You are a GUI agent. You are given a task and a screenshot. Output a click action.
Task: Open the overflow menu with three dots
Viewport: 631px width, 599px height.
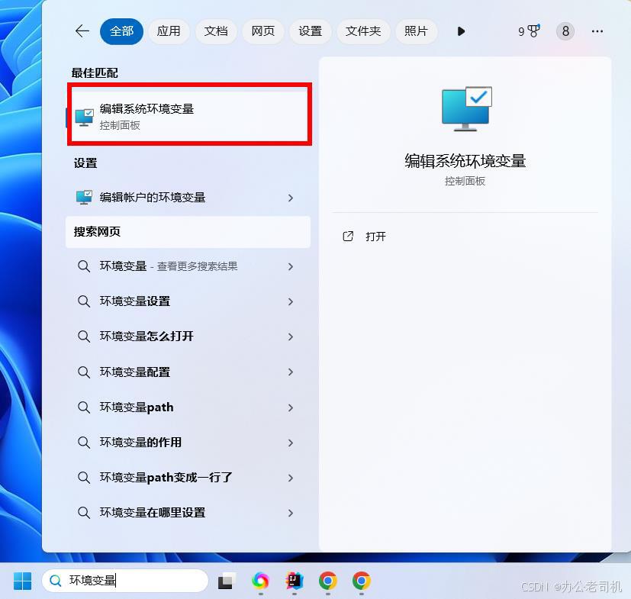click(x=597, y=31)
